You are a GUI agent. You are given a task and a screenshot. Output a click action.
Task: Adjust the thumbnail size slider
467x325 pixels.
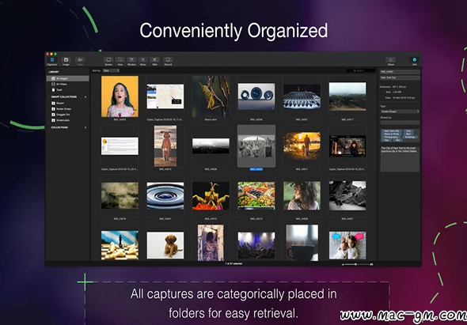coord(357,264)
